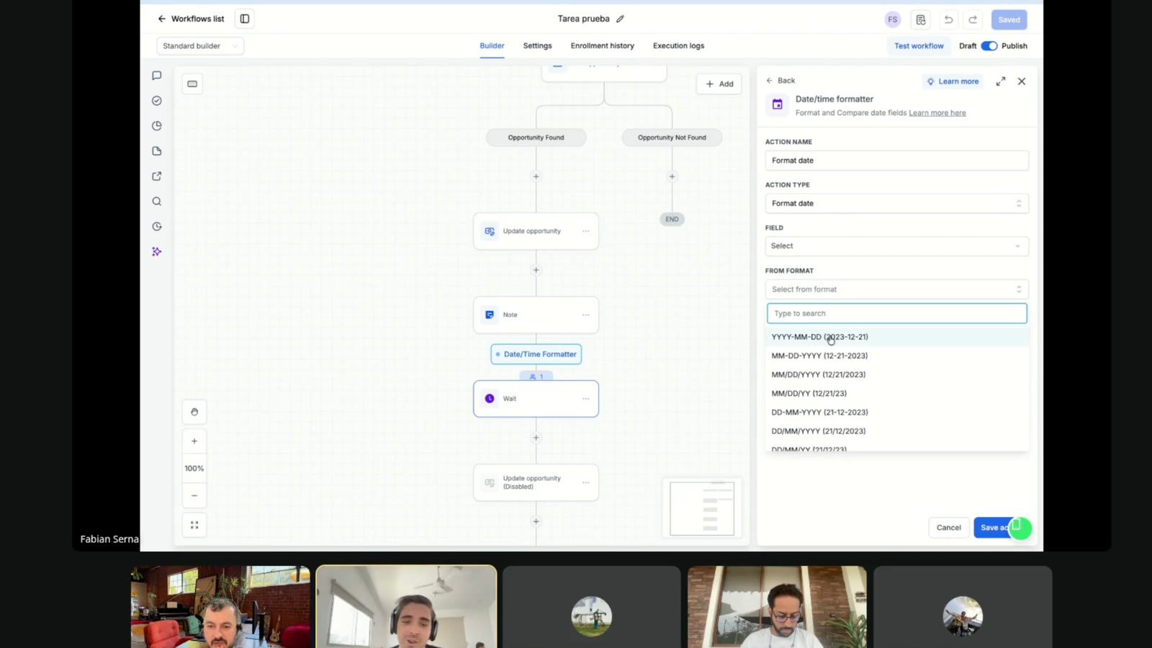The height and width of the screenshot is (648, 1152).
Task: Pick the DD-MM-YYYY (21-12-2023) format option
Action: coord(897,413)
